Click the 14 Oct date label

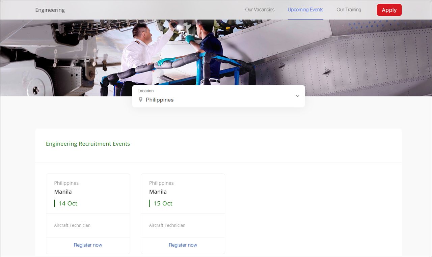[x=68, y=203]
